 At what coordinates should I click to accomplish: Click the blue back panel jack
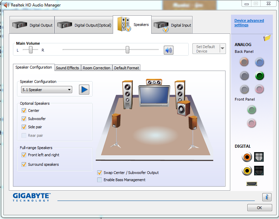(260, 62)
